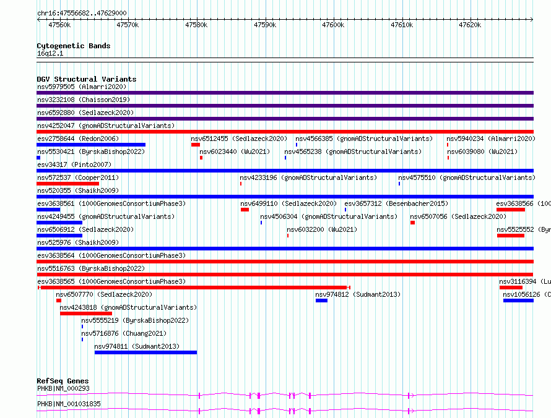Click the red nsv4252047 gnomAD variant bar
The height and width of the screenshot is (418, 551).
(285, 132)
